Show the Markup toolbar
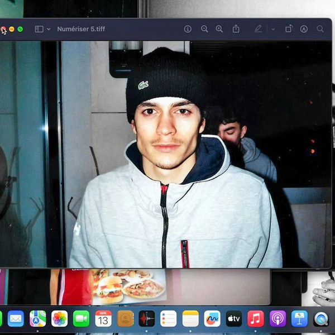The height and width of the screenshot is (335, 335). (x=304, y=29)
